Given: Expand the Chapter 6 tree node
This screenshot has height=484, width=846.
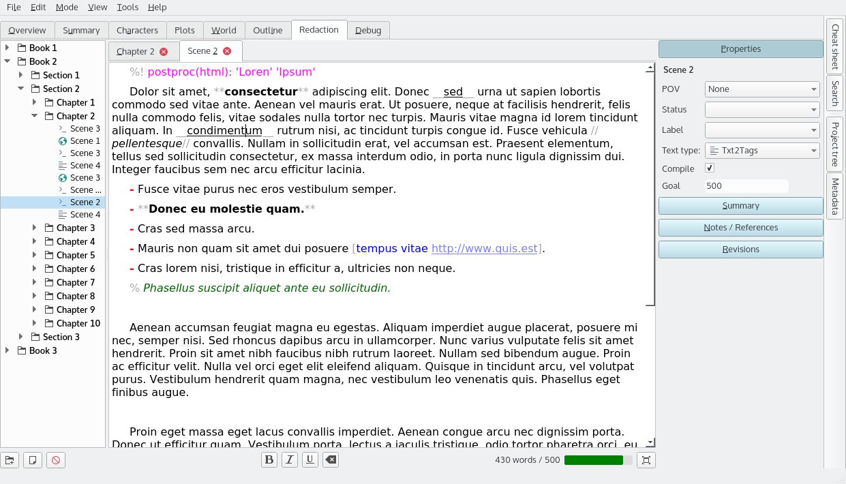Looking at the screenshot, I should pos(35,269).
